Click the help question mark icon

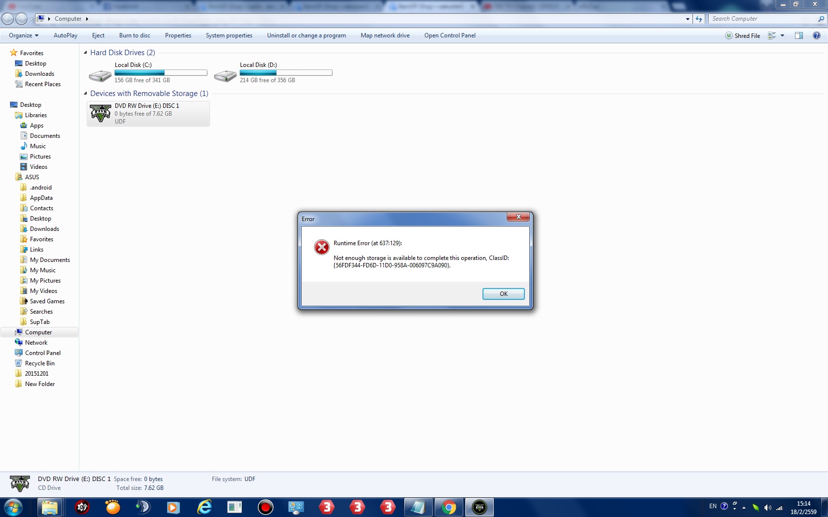point(816,35)
